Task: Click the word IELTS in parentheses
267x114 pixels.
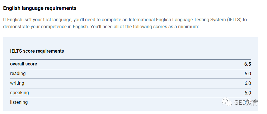Action: point(234,20)
